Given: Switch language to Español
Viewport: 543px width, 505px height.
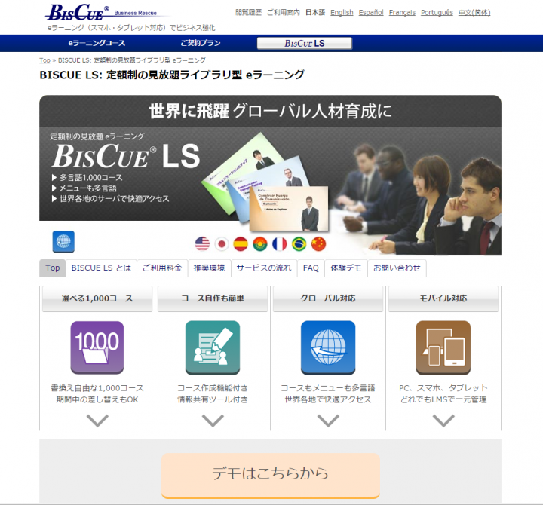Looking at the screenshot, I should (371, 13).
